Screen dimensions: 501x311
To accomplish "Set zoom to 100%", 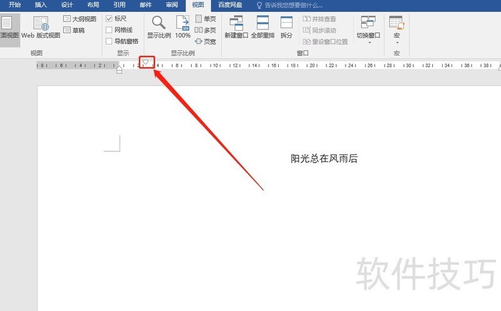I will click(x=183, y=28).
